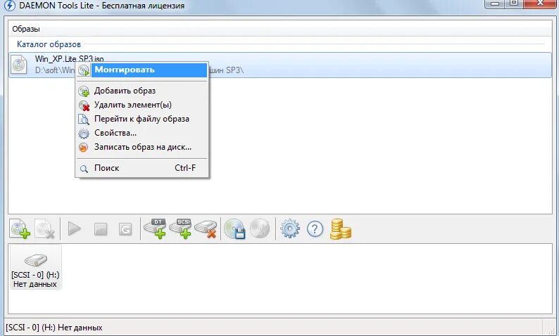Image resolution: width=559 pixels, height=336 pixels.
Task: Choose Удалить элемент(ы) in context menu
Action: click(142, 105)
